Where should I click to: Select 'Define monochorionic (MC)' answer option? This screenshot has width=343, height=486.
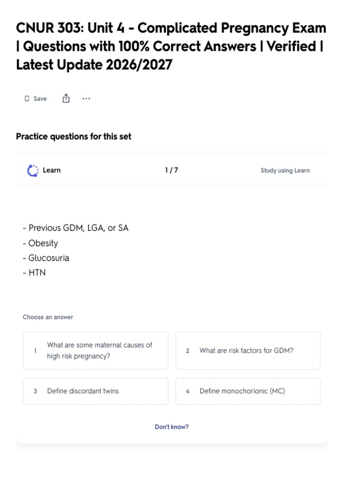[x=248, y=391]
